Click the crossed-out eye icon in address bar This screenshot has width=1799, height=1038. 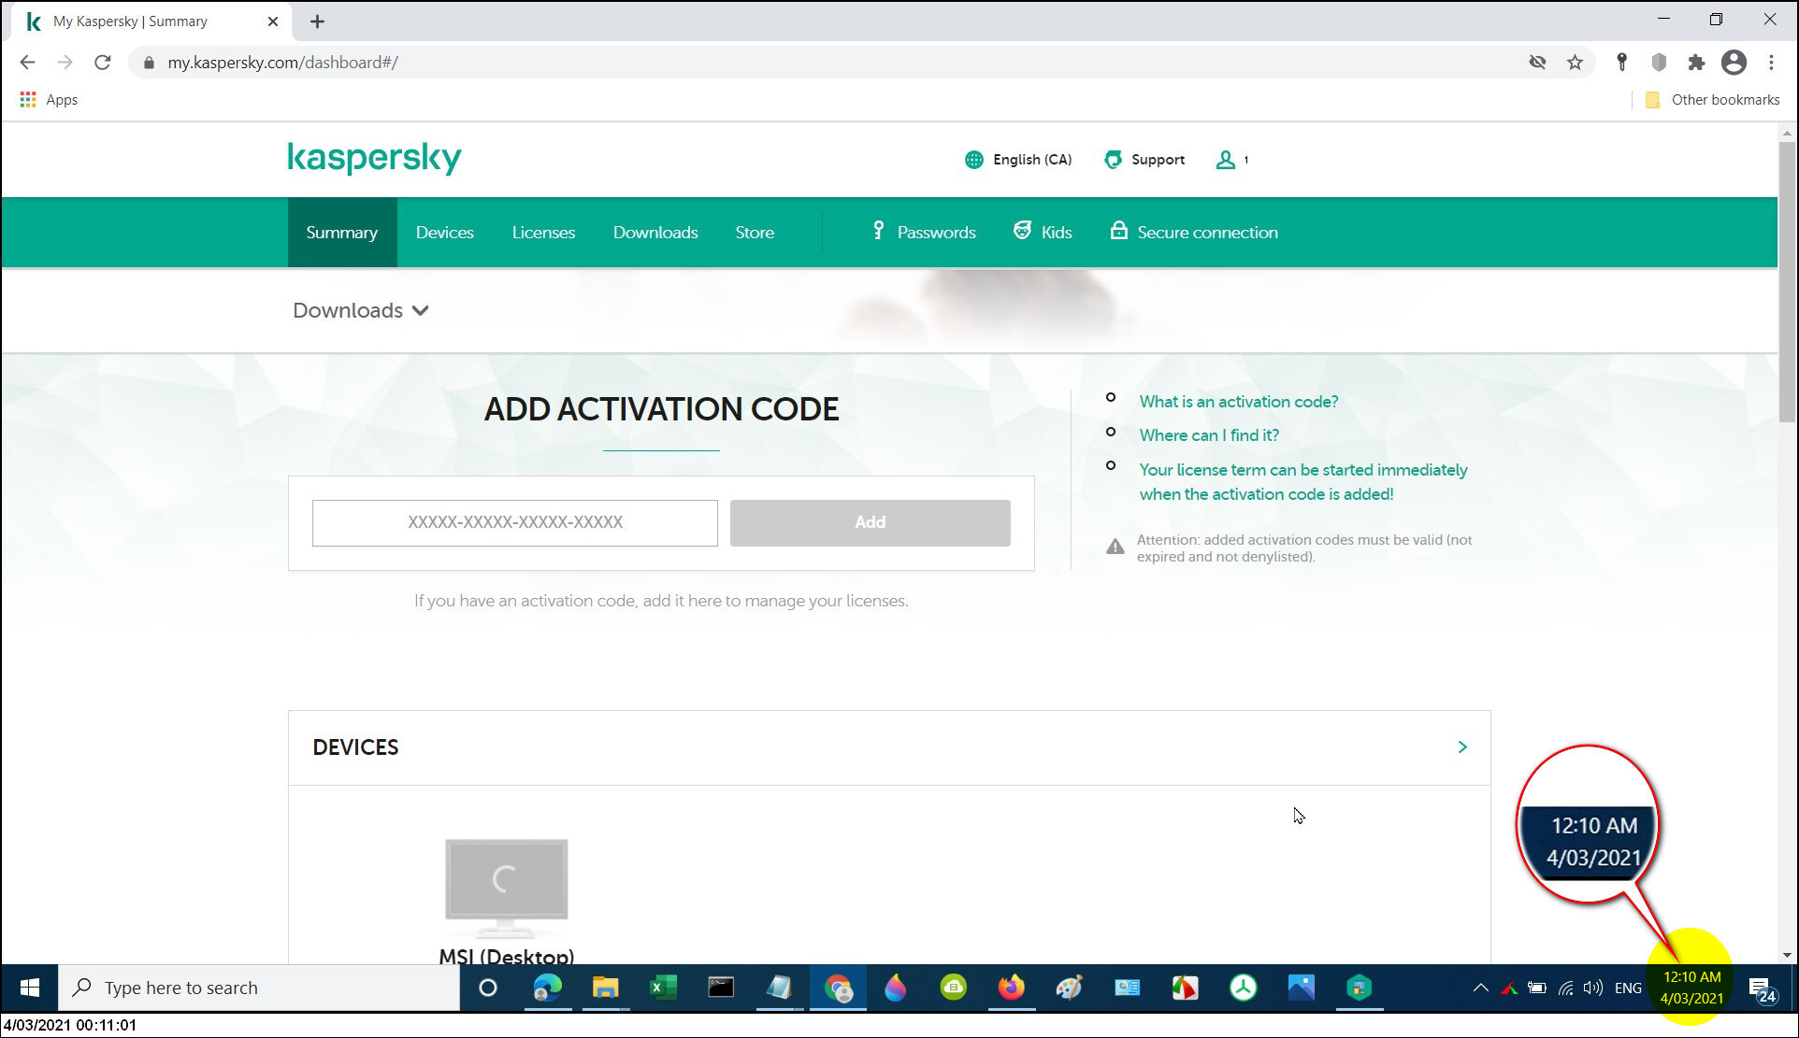(1537, 63)
